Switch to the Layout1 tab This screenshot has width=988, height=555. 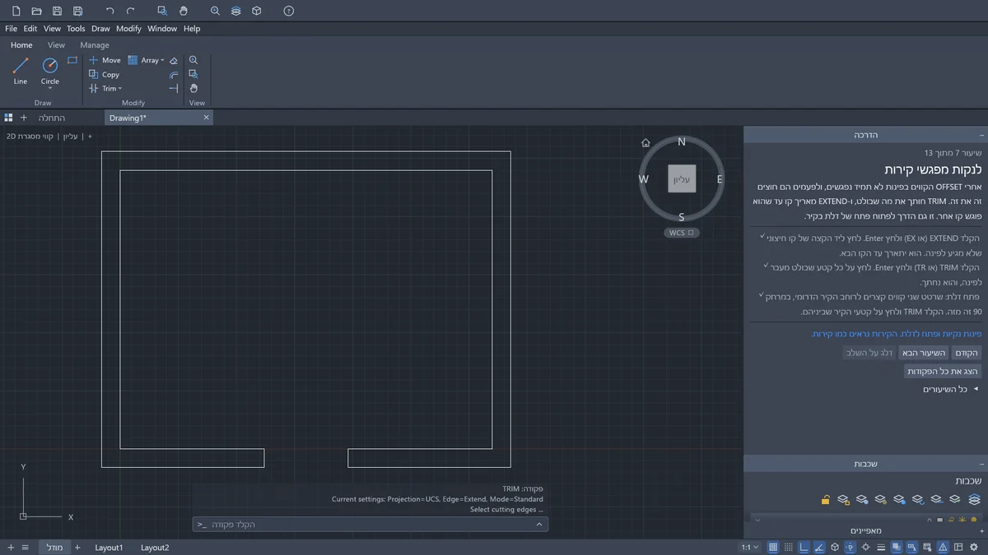(109, 548)
